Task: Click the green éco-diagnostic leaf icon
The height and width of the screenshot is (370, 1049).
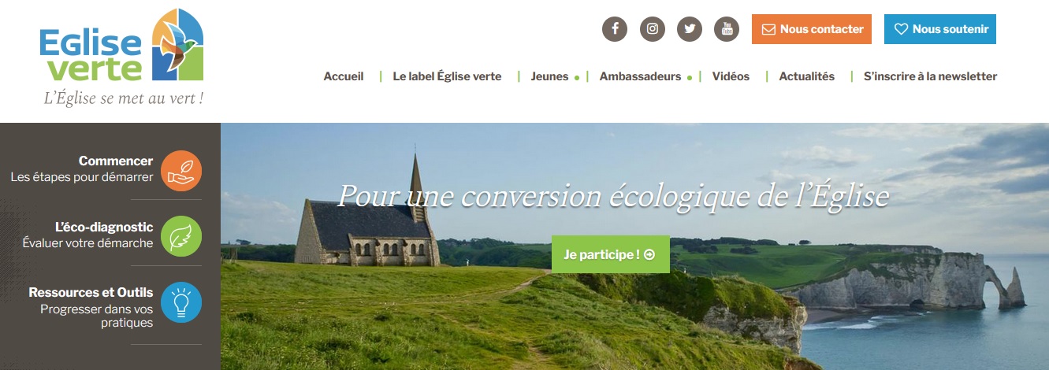Action: (181, 236)
